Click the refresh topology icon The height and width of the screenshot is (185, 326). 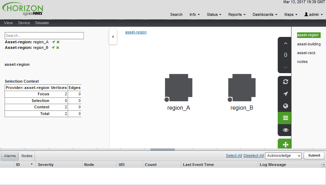[x=285, y=82]
